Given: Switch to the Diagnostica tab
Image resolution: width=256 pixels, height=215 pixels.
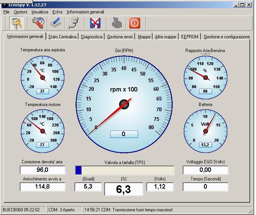Looking at the screenshot, I should (92, 37).
